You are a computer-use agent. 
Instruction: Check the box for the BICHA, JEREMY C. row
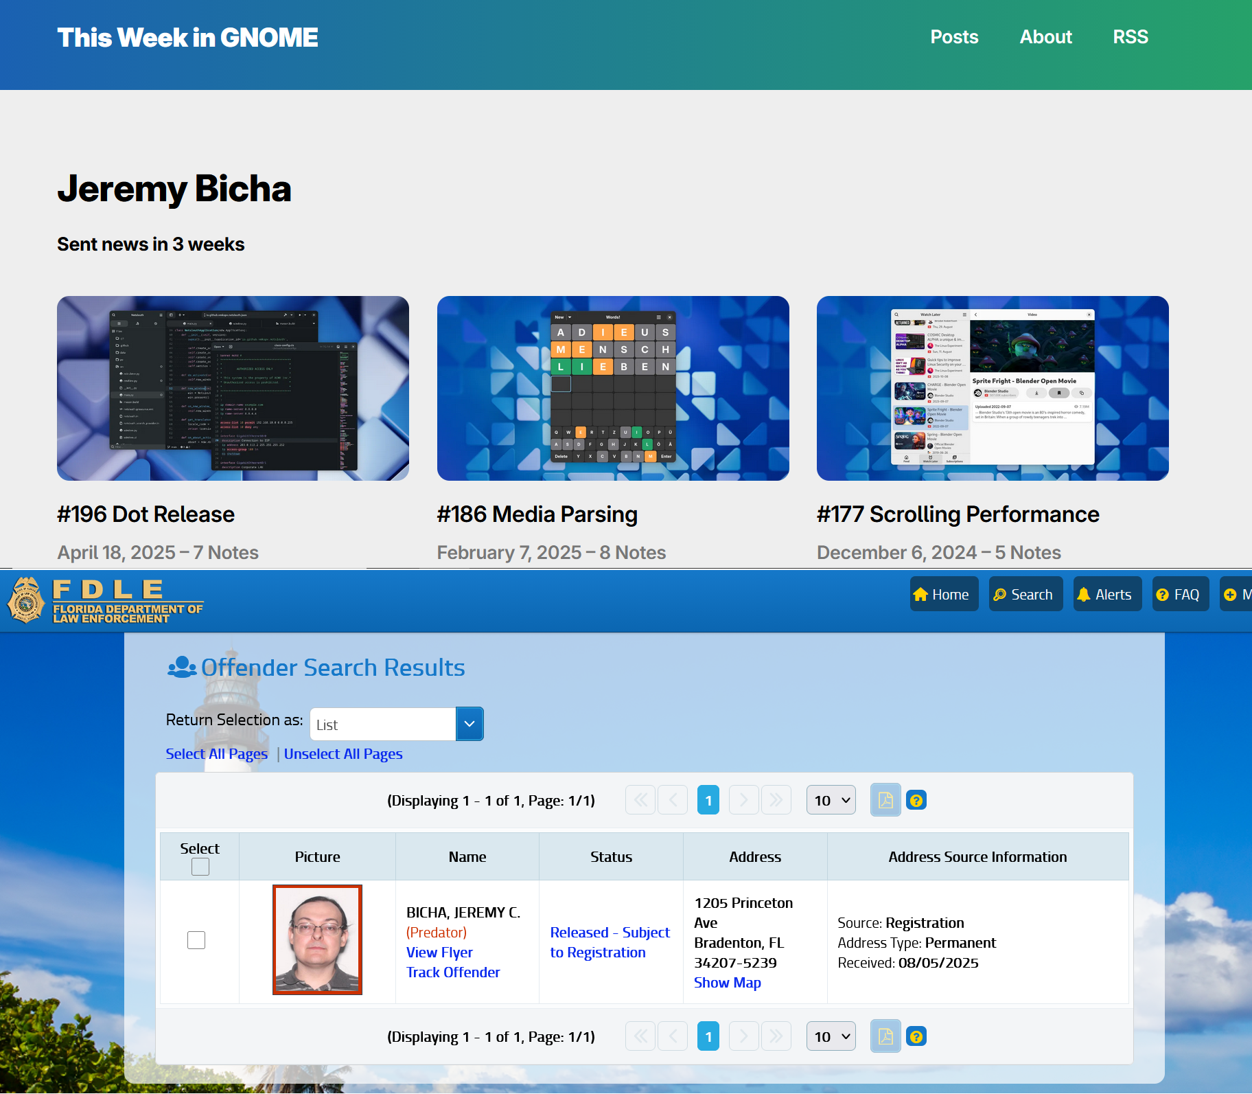[x=196, y=940]
